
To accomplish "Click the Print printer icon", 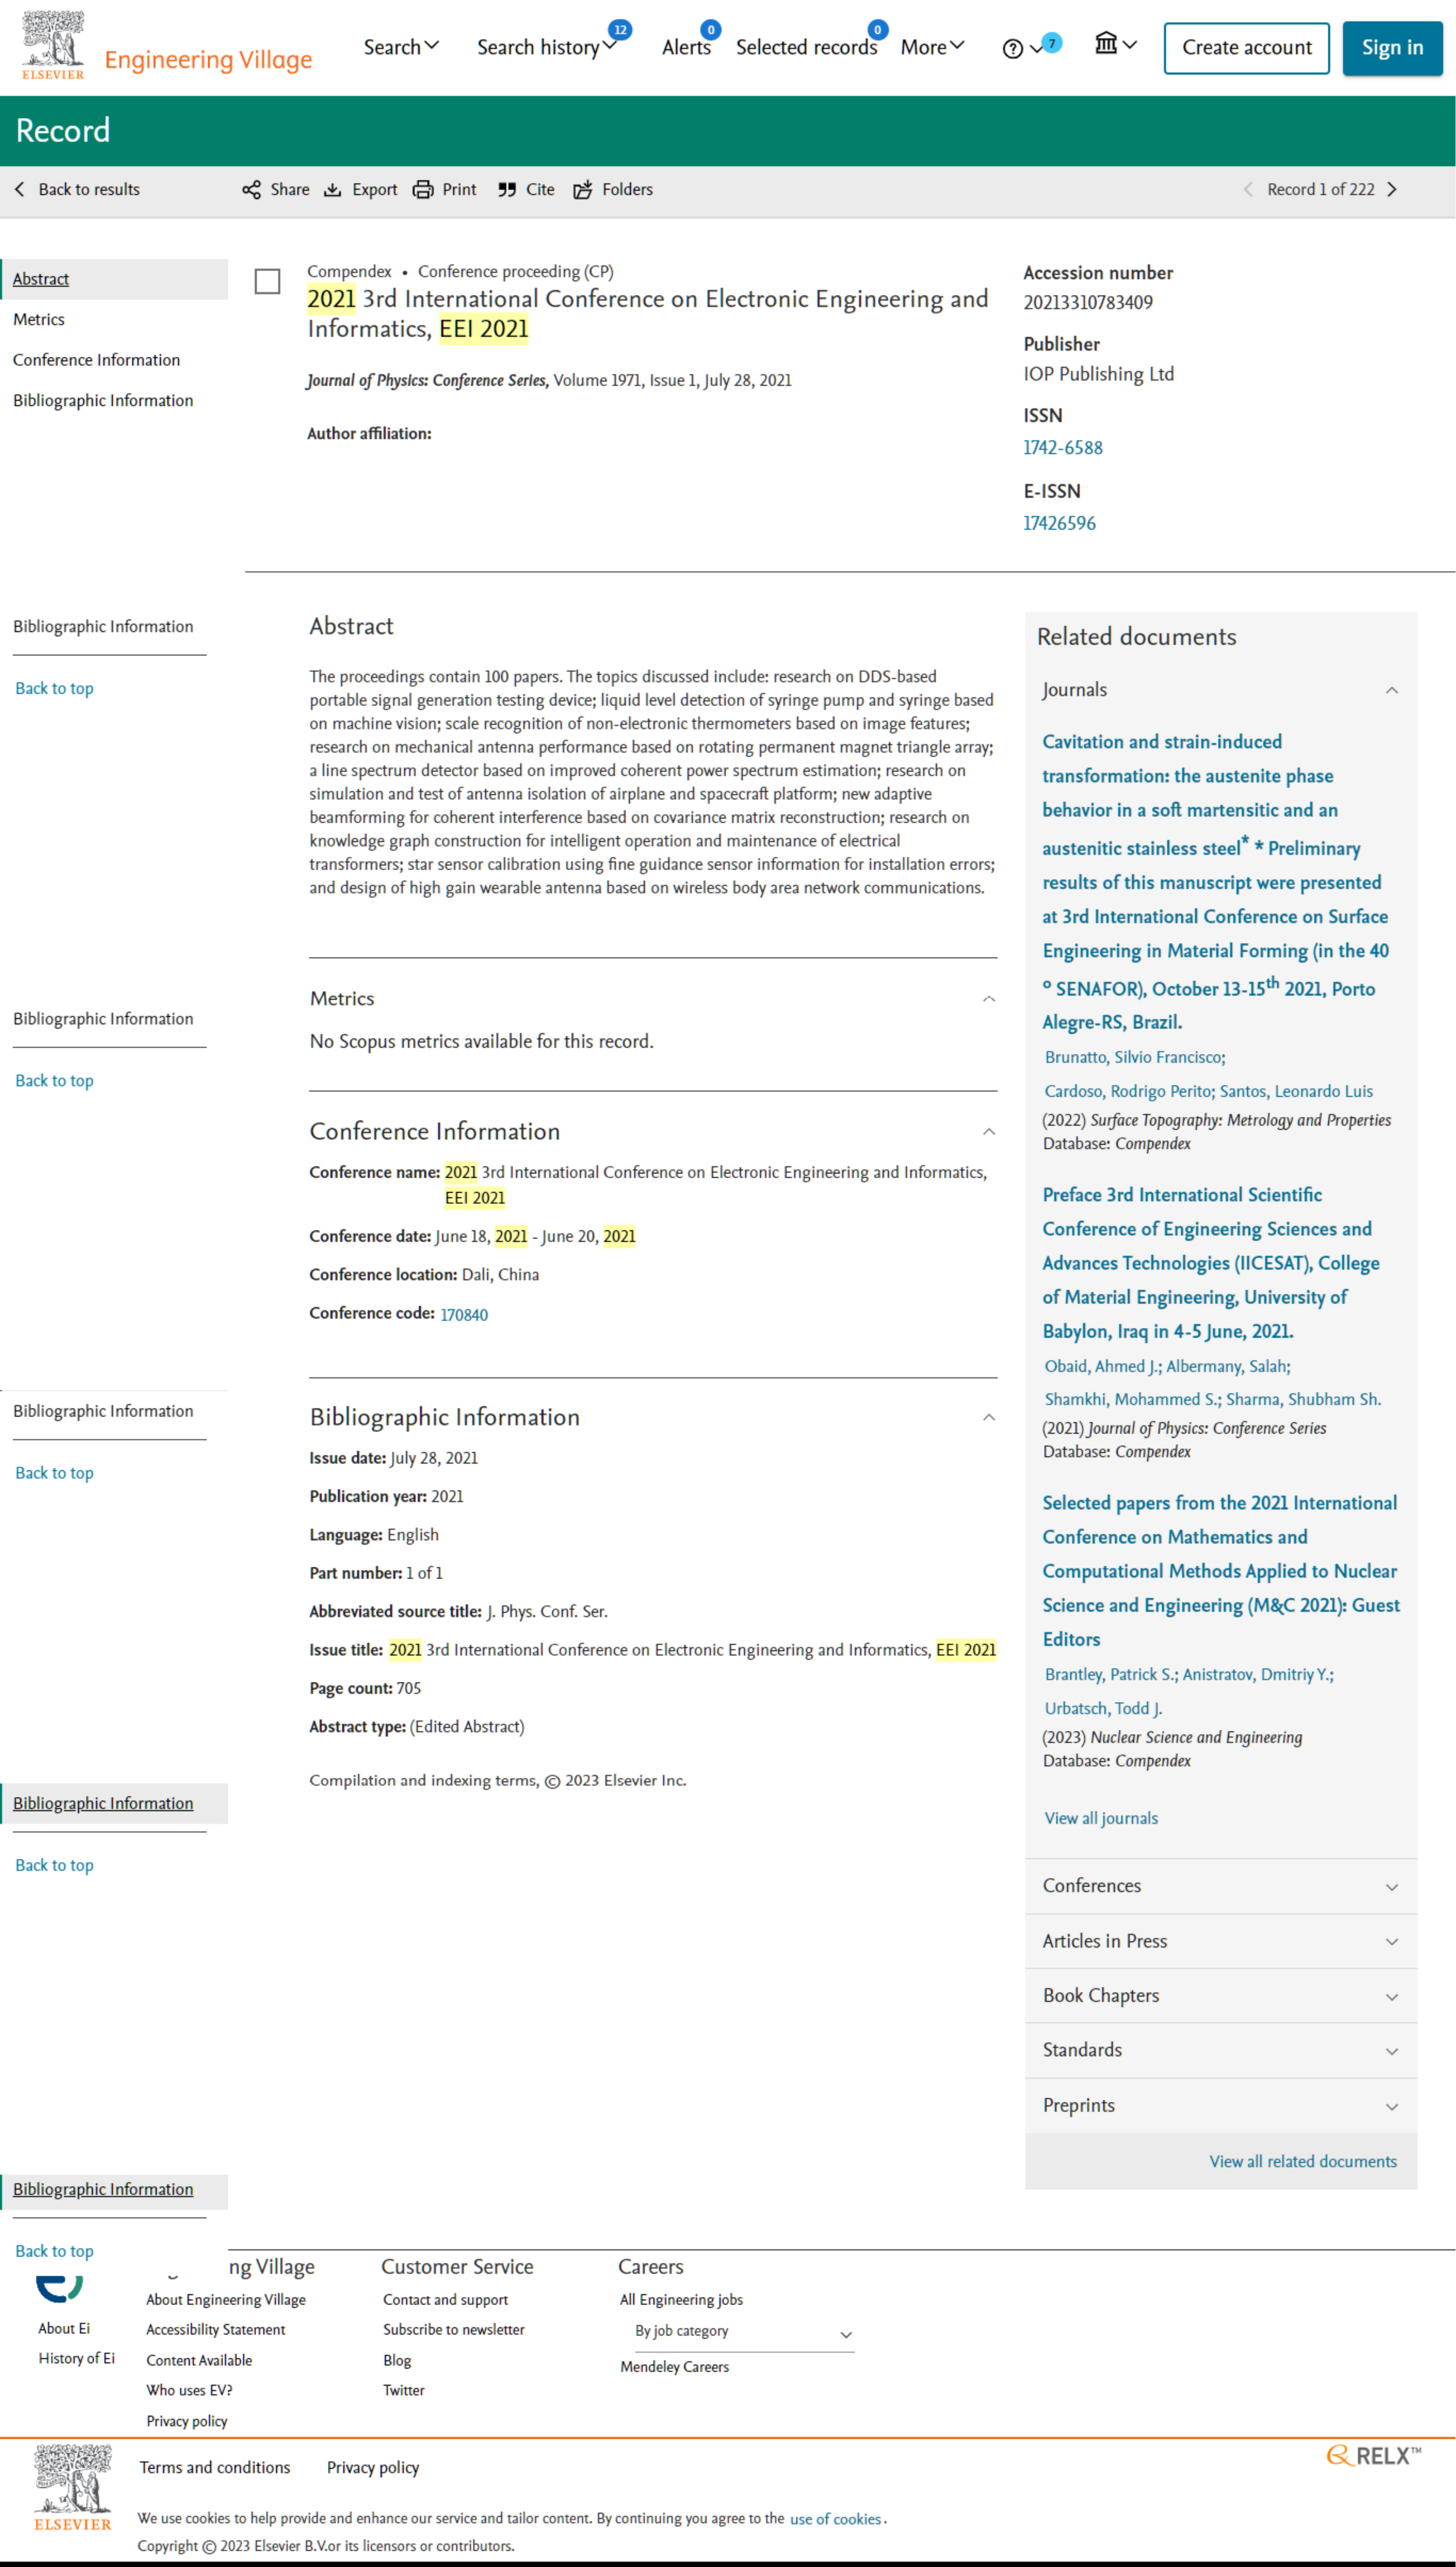I will click(x=423, y=190).
